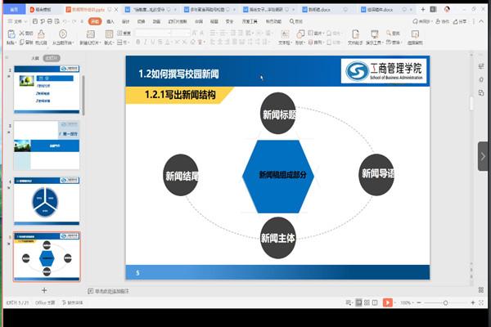
Task: Open the Insert ribbon tab
Action: click(110, 21)
